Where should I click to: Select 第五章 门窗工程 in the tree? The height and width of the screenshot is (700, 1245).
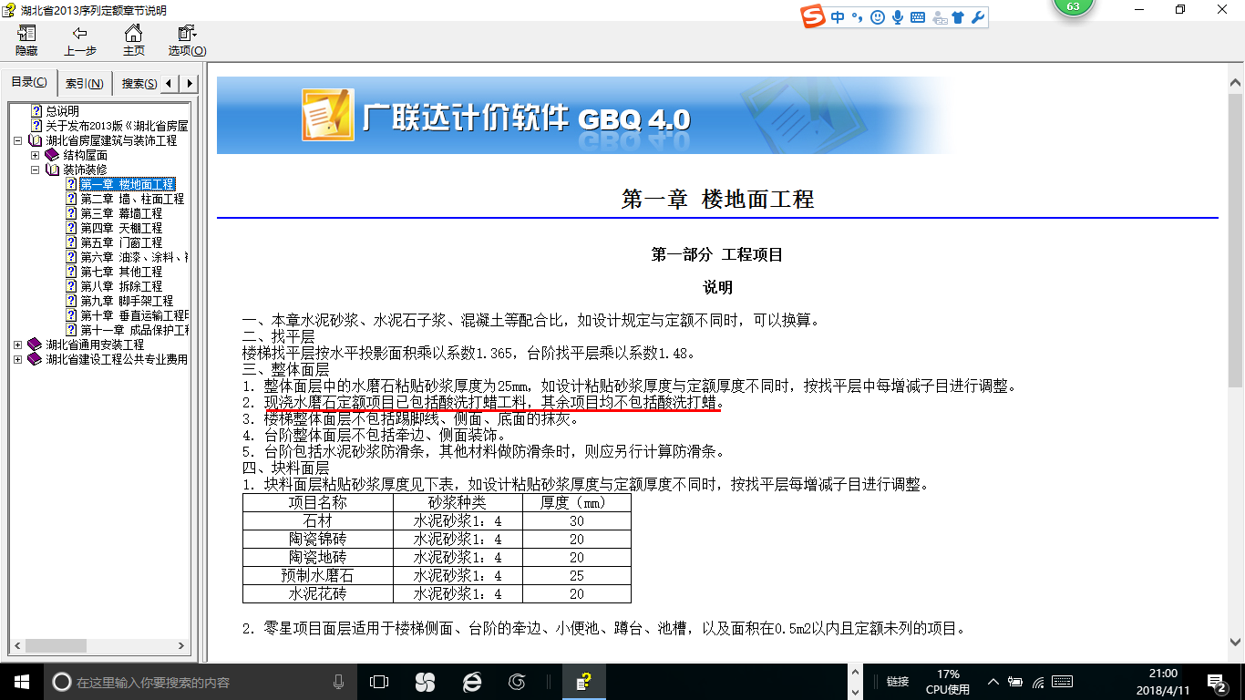[x=121, y=242]
